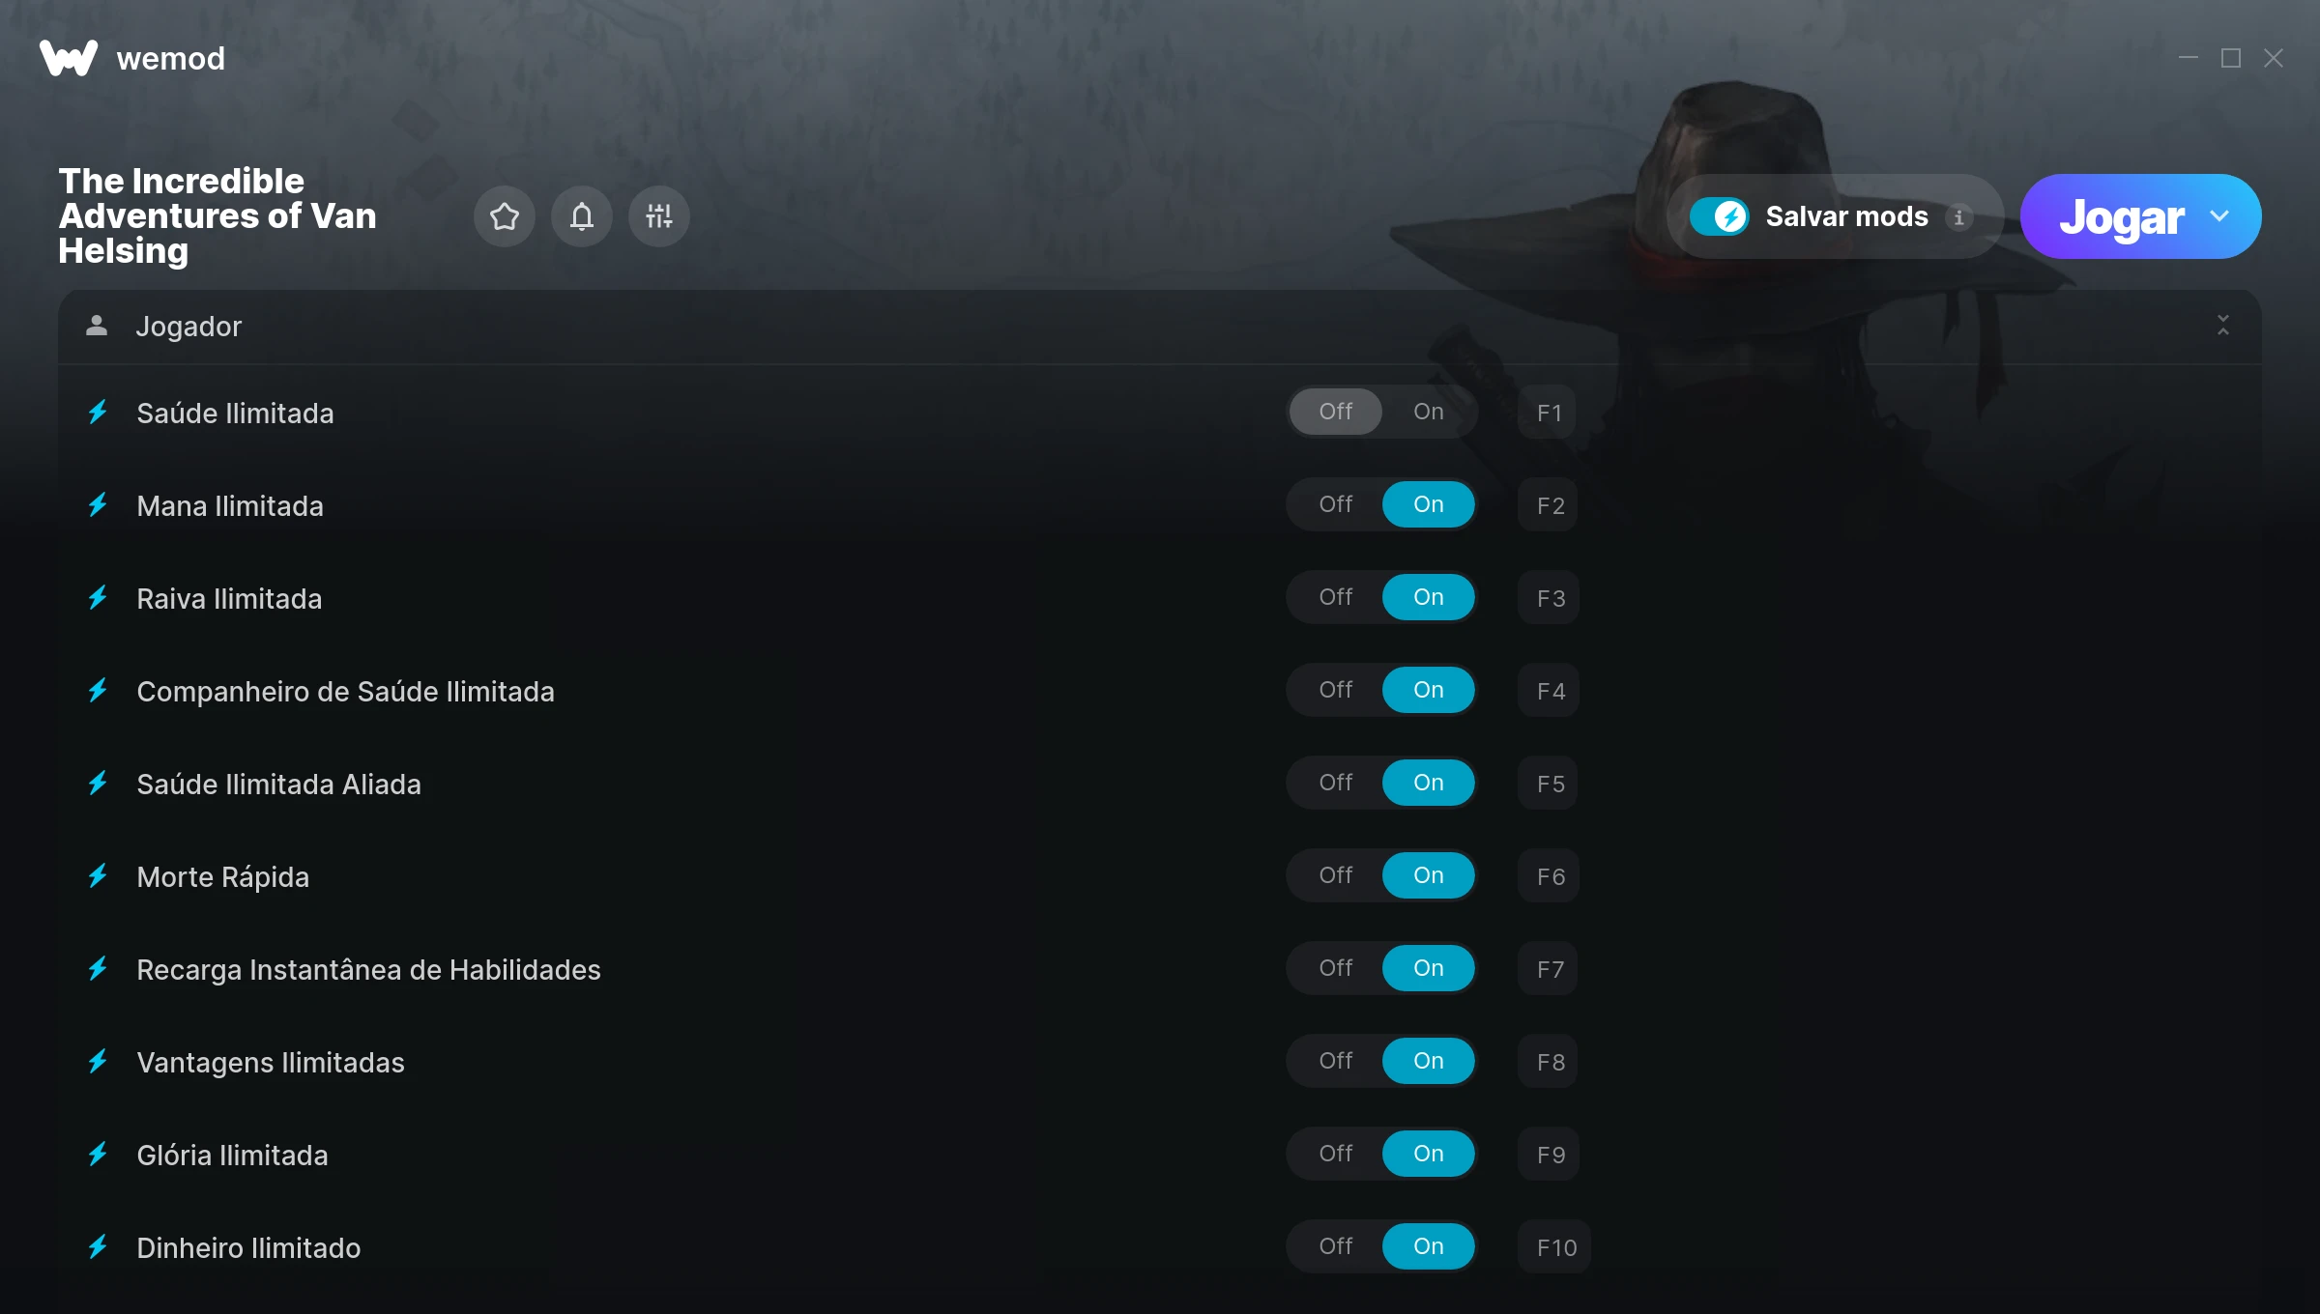Click the Salvar mods info icon
Viewport: 2320px width, 1314px height.
click(x=1959, y=217)
